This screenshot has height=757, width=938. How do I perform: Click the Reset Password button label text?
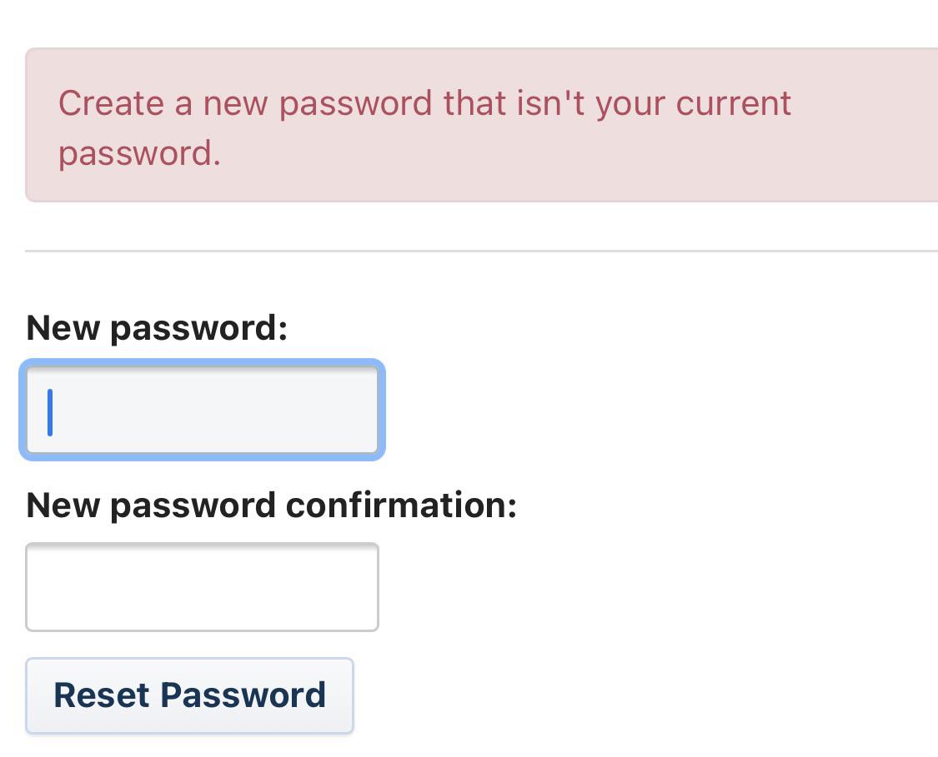pyautogui.click(x=189, y=695)
